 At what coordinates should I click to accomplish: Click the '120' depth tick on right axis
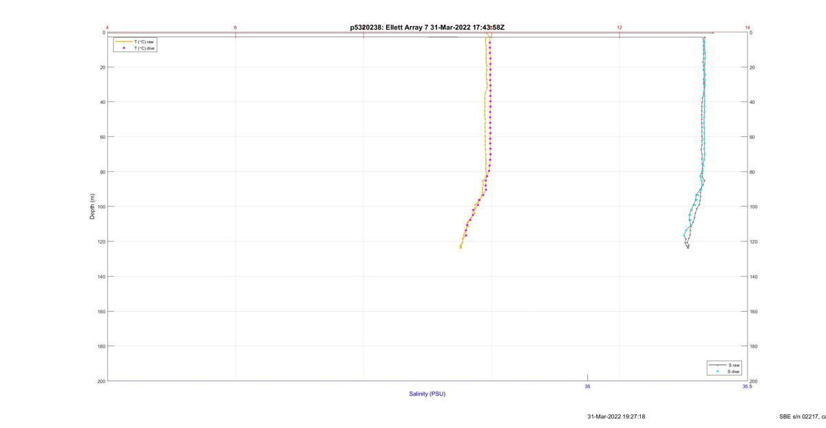click(x=754, y=242)
